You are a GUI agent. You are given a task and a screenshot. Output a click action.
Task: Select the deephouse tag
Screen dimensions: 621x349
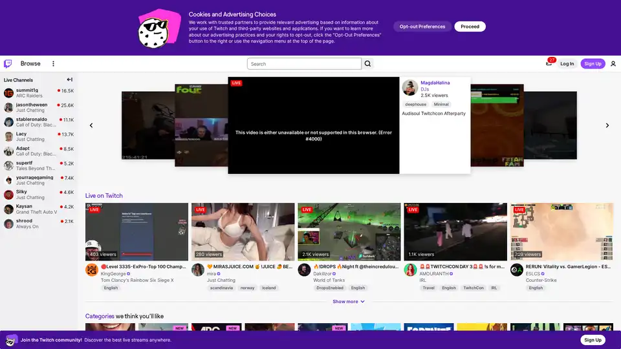[415, 104]
